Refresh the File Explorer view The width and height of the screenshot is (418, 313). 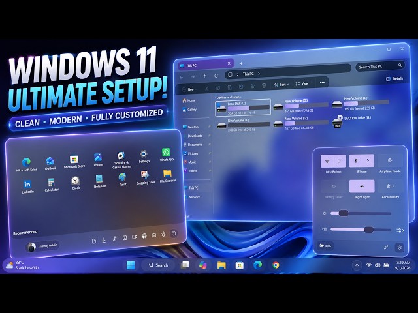[x=216, y=76]
